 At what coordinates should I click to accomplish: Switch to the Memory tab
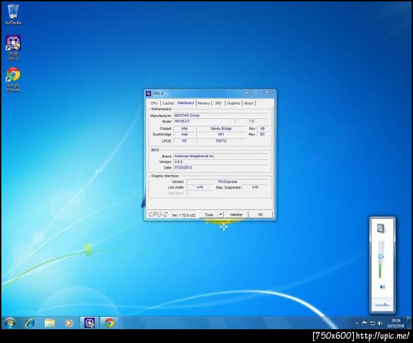204,103
